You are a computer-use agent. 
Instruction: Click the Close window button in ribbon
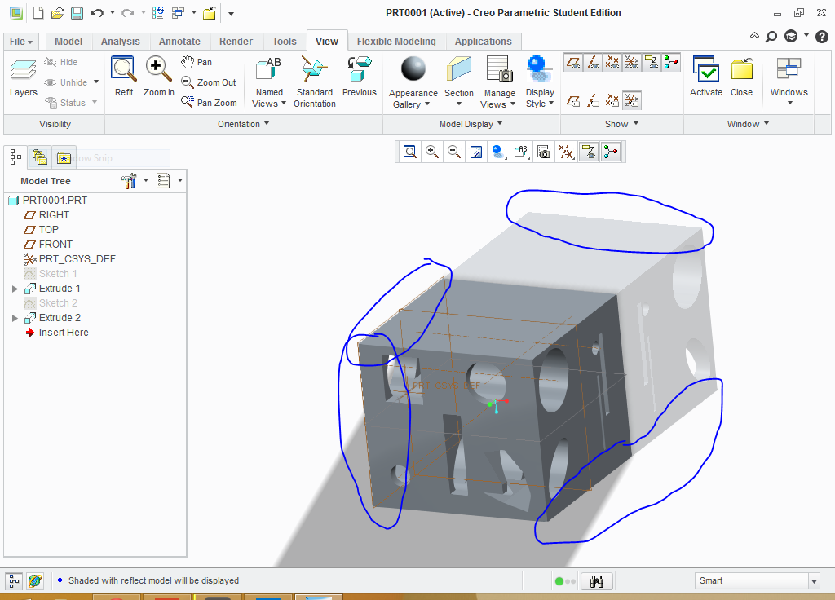[x=741, y=77]
